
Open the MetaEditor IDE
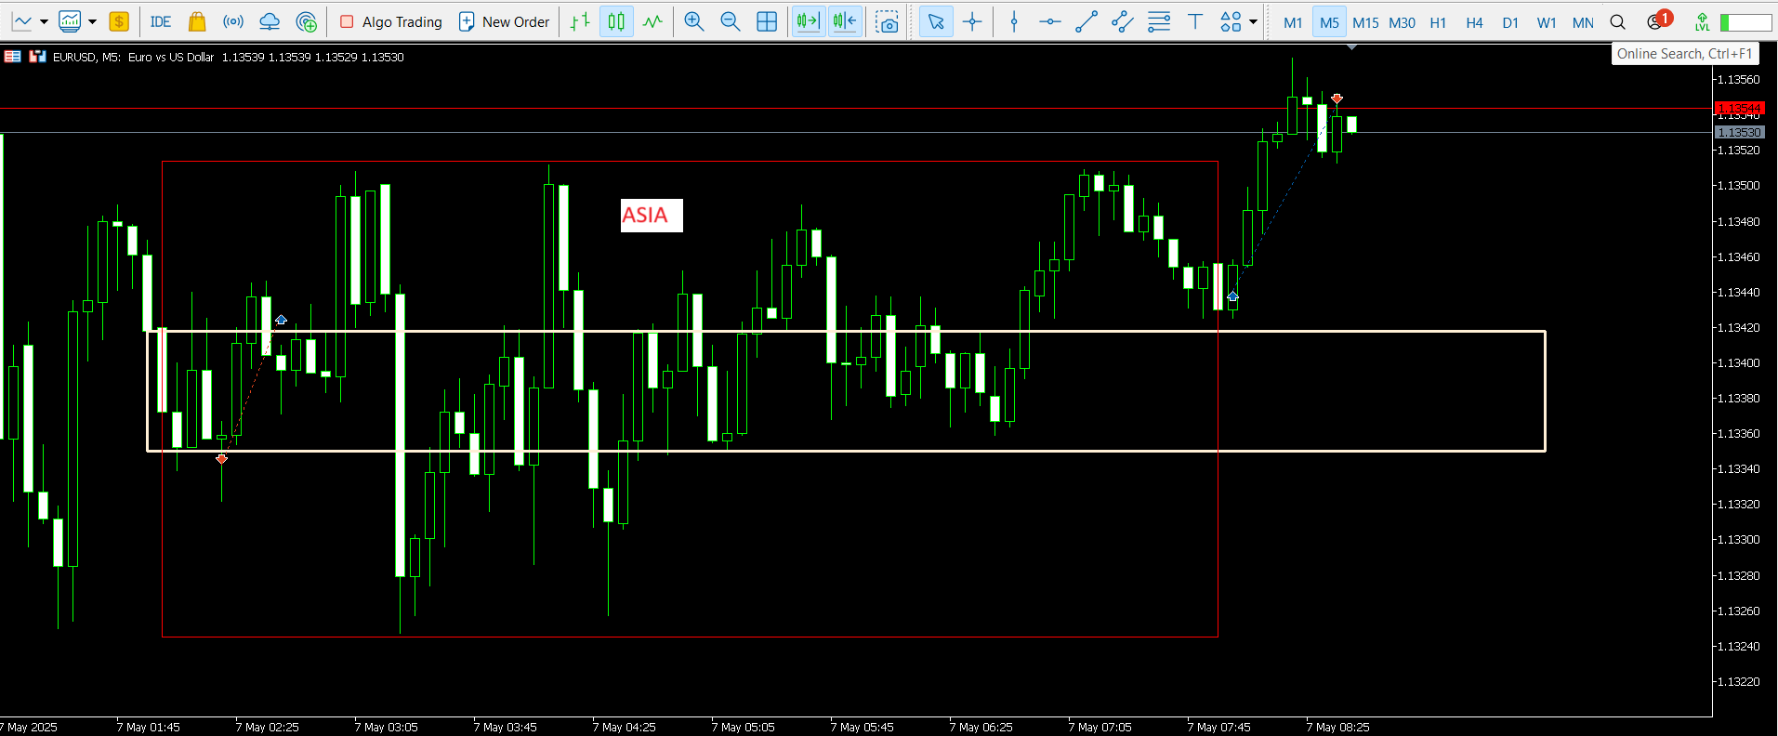pos(160,21)
